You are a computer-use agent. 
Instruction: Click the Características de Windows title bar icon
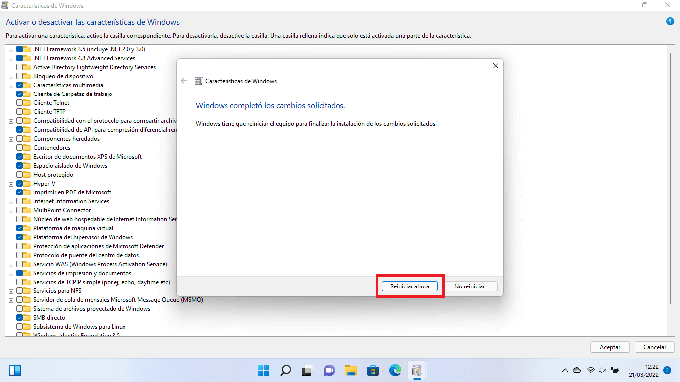pos(5,6)
